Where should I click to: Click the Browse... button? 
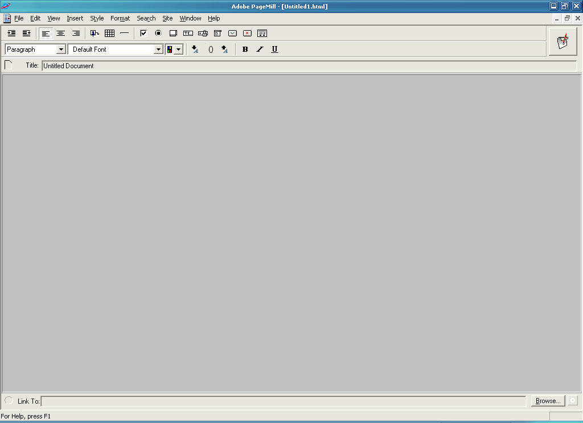(548, 401)
